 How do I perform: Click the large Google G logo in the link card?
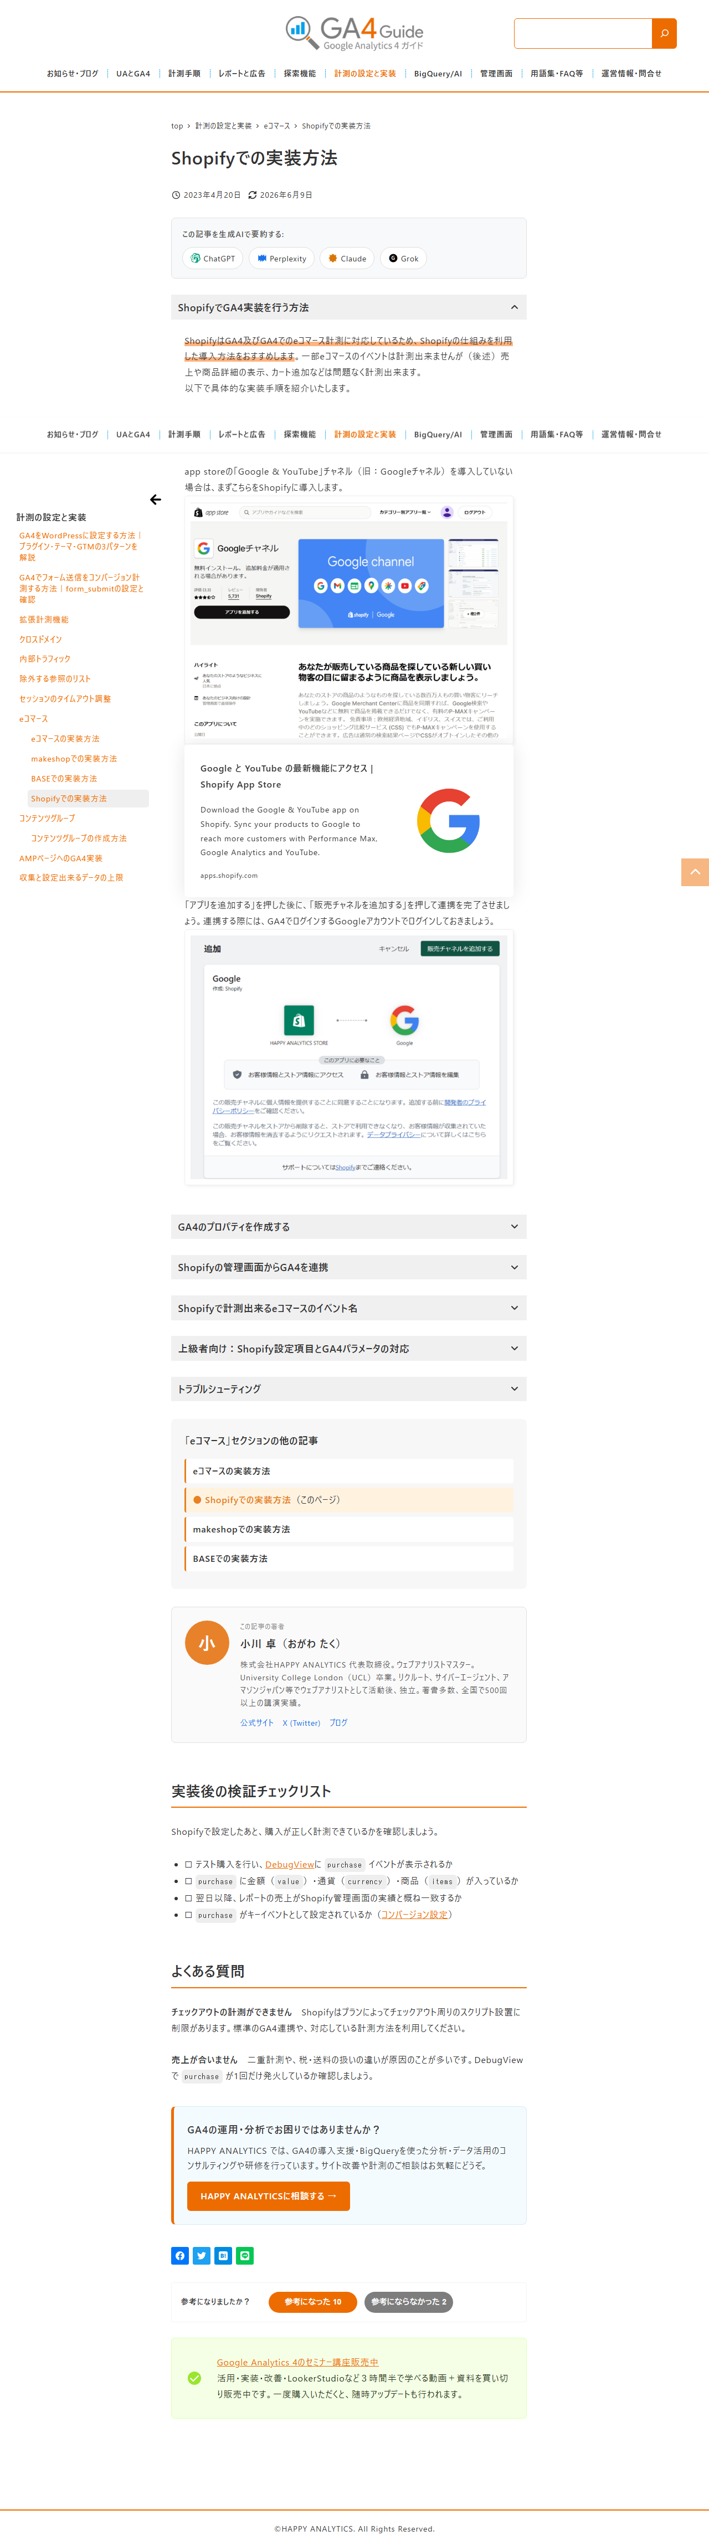[x=449, y=820]
